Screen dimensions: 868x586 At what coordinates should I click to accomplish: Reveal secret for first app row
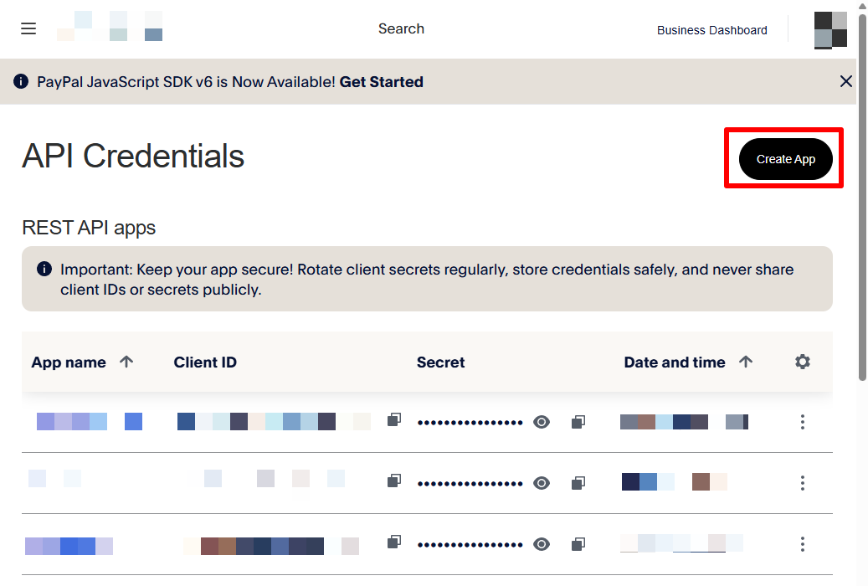(542, 422)
